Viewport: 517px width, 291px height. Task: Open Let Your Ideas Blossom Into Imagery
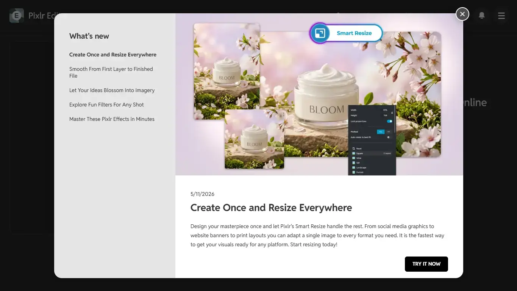[x=112, y=90]
